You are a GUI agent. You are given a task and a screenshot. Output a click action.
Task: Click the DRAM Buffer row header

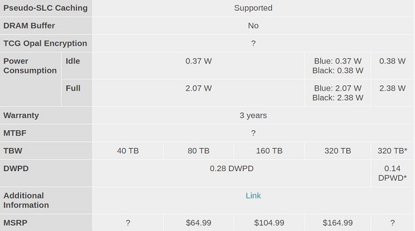[46, 25]
